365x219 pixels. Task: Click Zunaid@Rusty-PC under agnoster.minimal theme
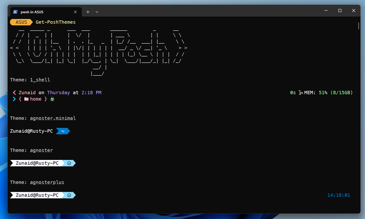pyautogui.click(x=31, y=131)
